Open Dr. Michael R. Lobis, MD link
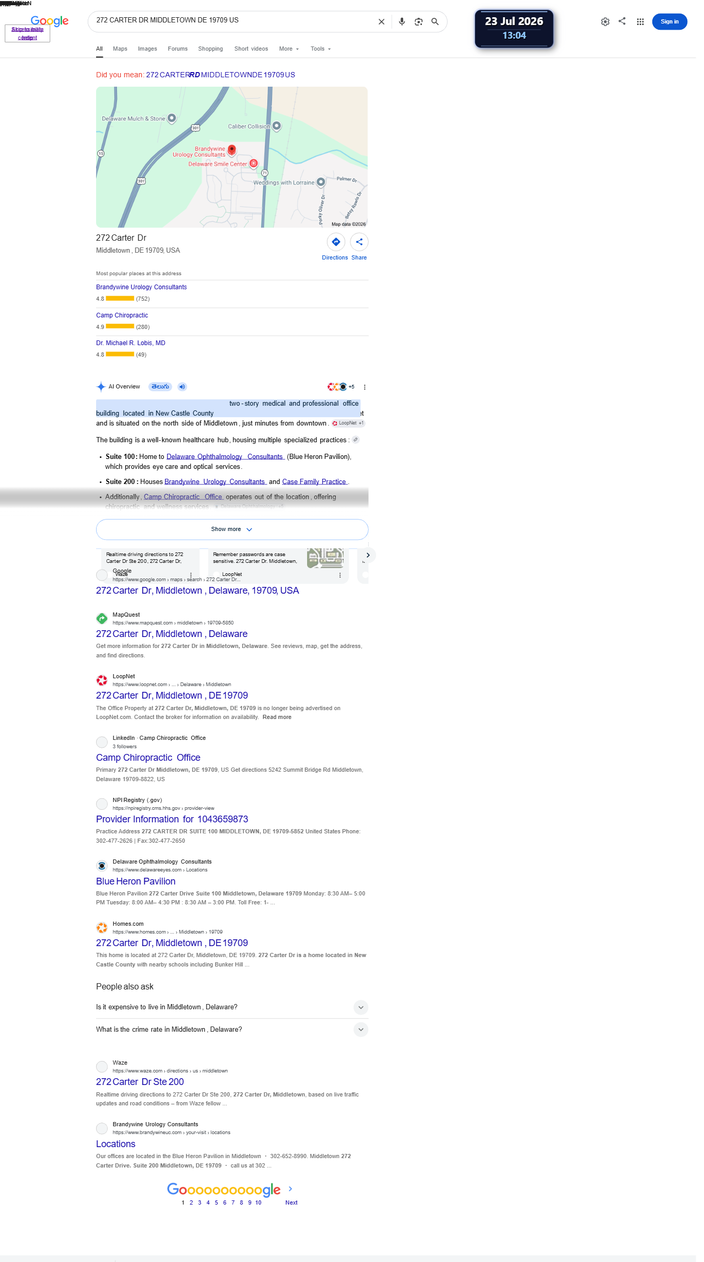Screen dimensions: 704x1262 pyautogui.click(x=131, y=343)
